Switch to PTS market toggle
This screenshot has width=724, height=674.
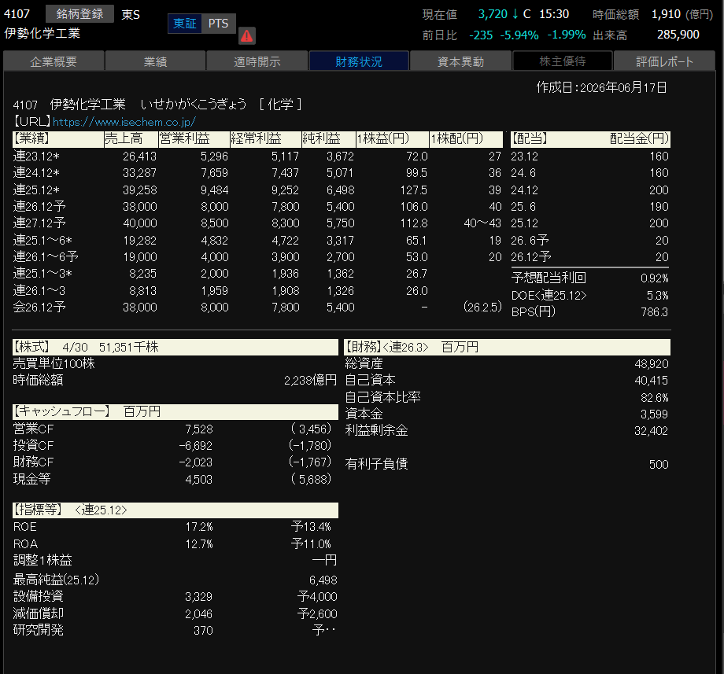pos(219,23)
